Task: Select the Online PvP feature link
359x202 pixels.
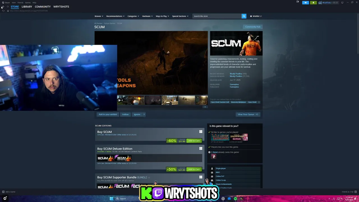Action: pos(220,176)
